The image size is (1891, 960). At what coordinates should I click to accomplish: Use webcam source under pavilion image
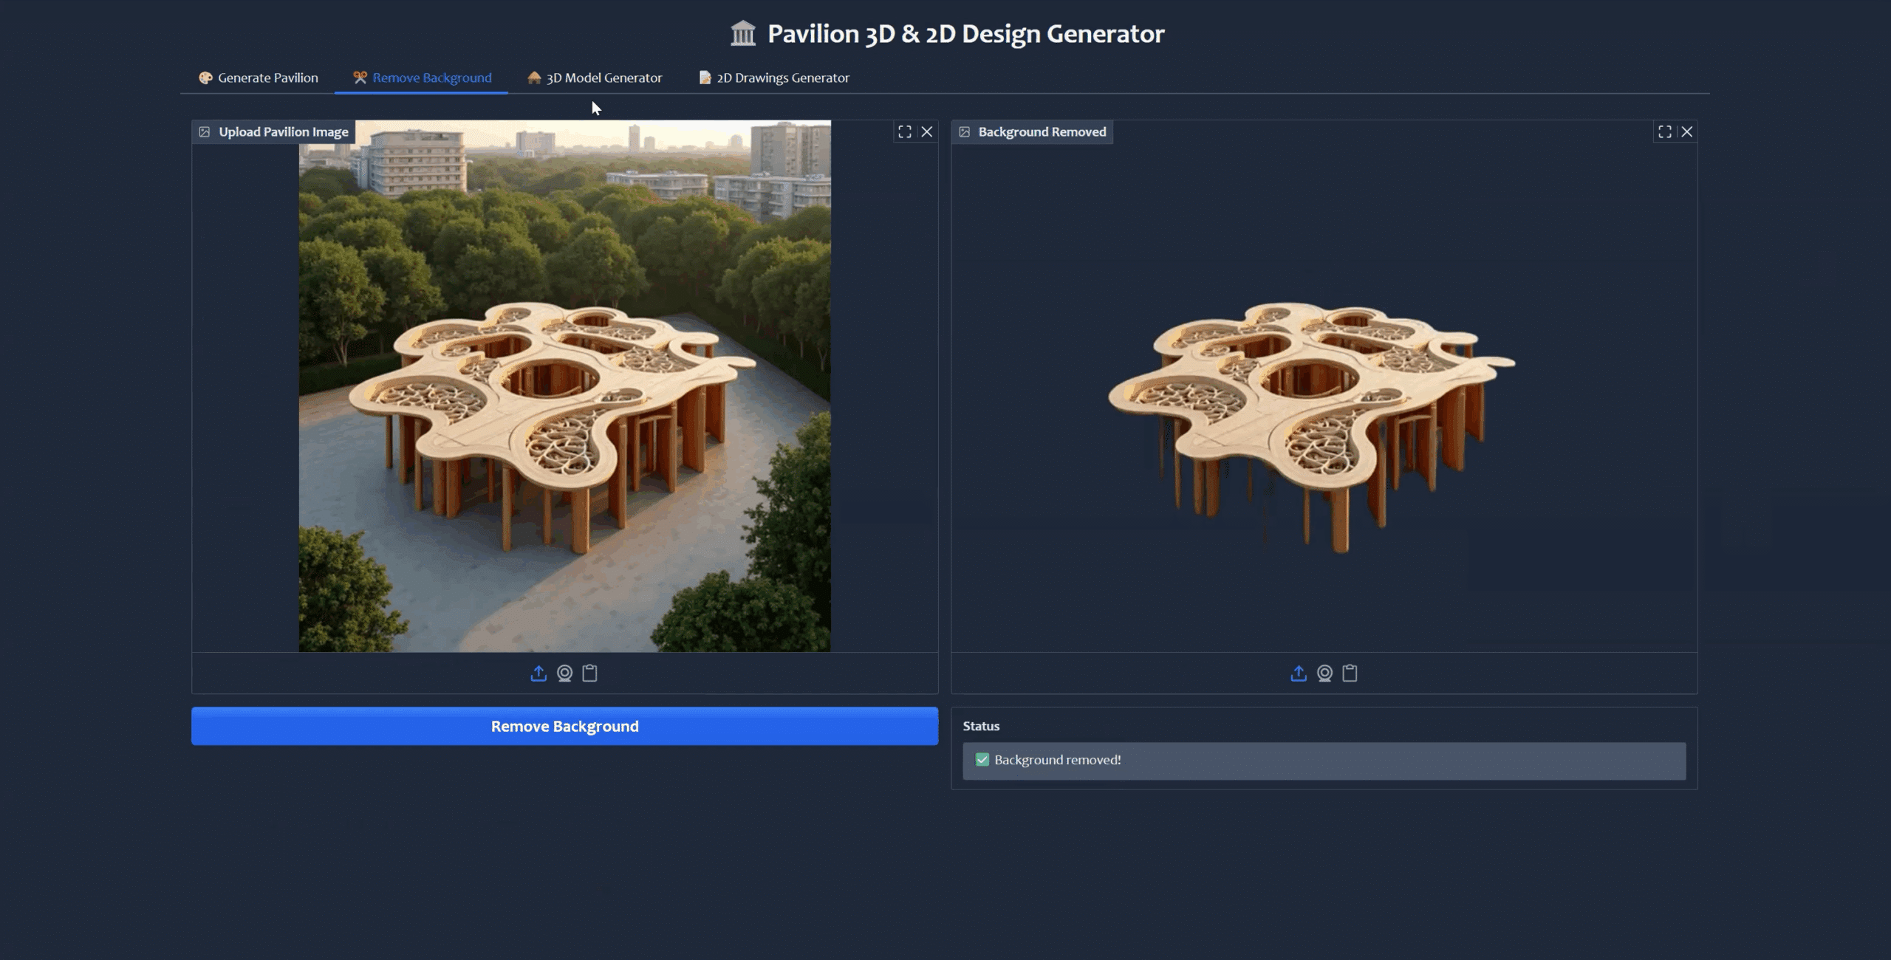pos(564,673)
